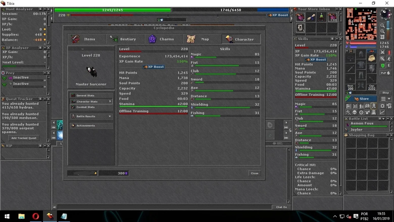The image size is (394, 222).
Task: Open the Battle List filter dropdown arrow
Action: click(x=383, y=119)
